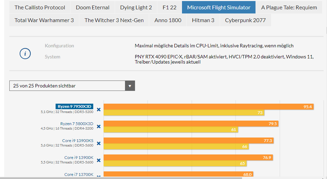Image resolution: width=327 pixels, height=179 pixels.
Task: Switch to Anno 1800 tab
Action: pos(168,20)
